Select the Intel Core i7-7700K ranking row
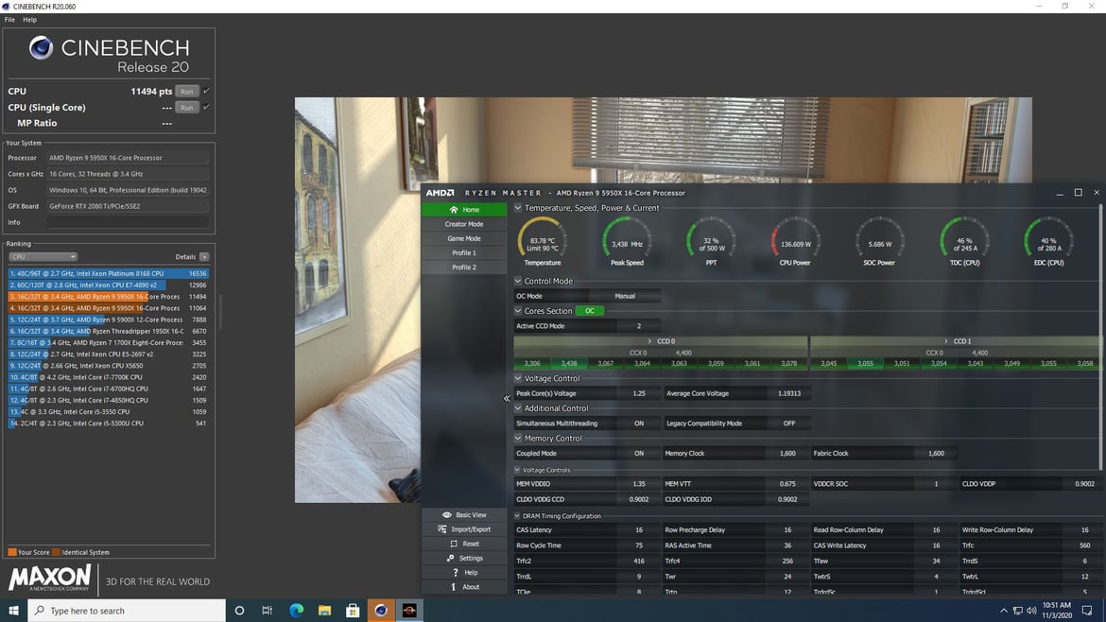 tap(109, 377)
